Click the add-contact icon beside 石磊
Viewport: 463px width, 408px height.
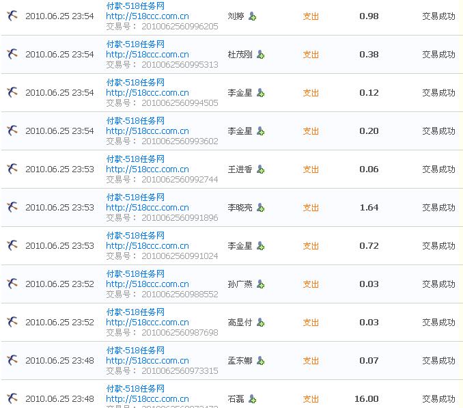(253, 399)
